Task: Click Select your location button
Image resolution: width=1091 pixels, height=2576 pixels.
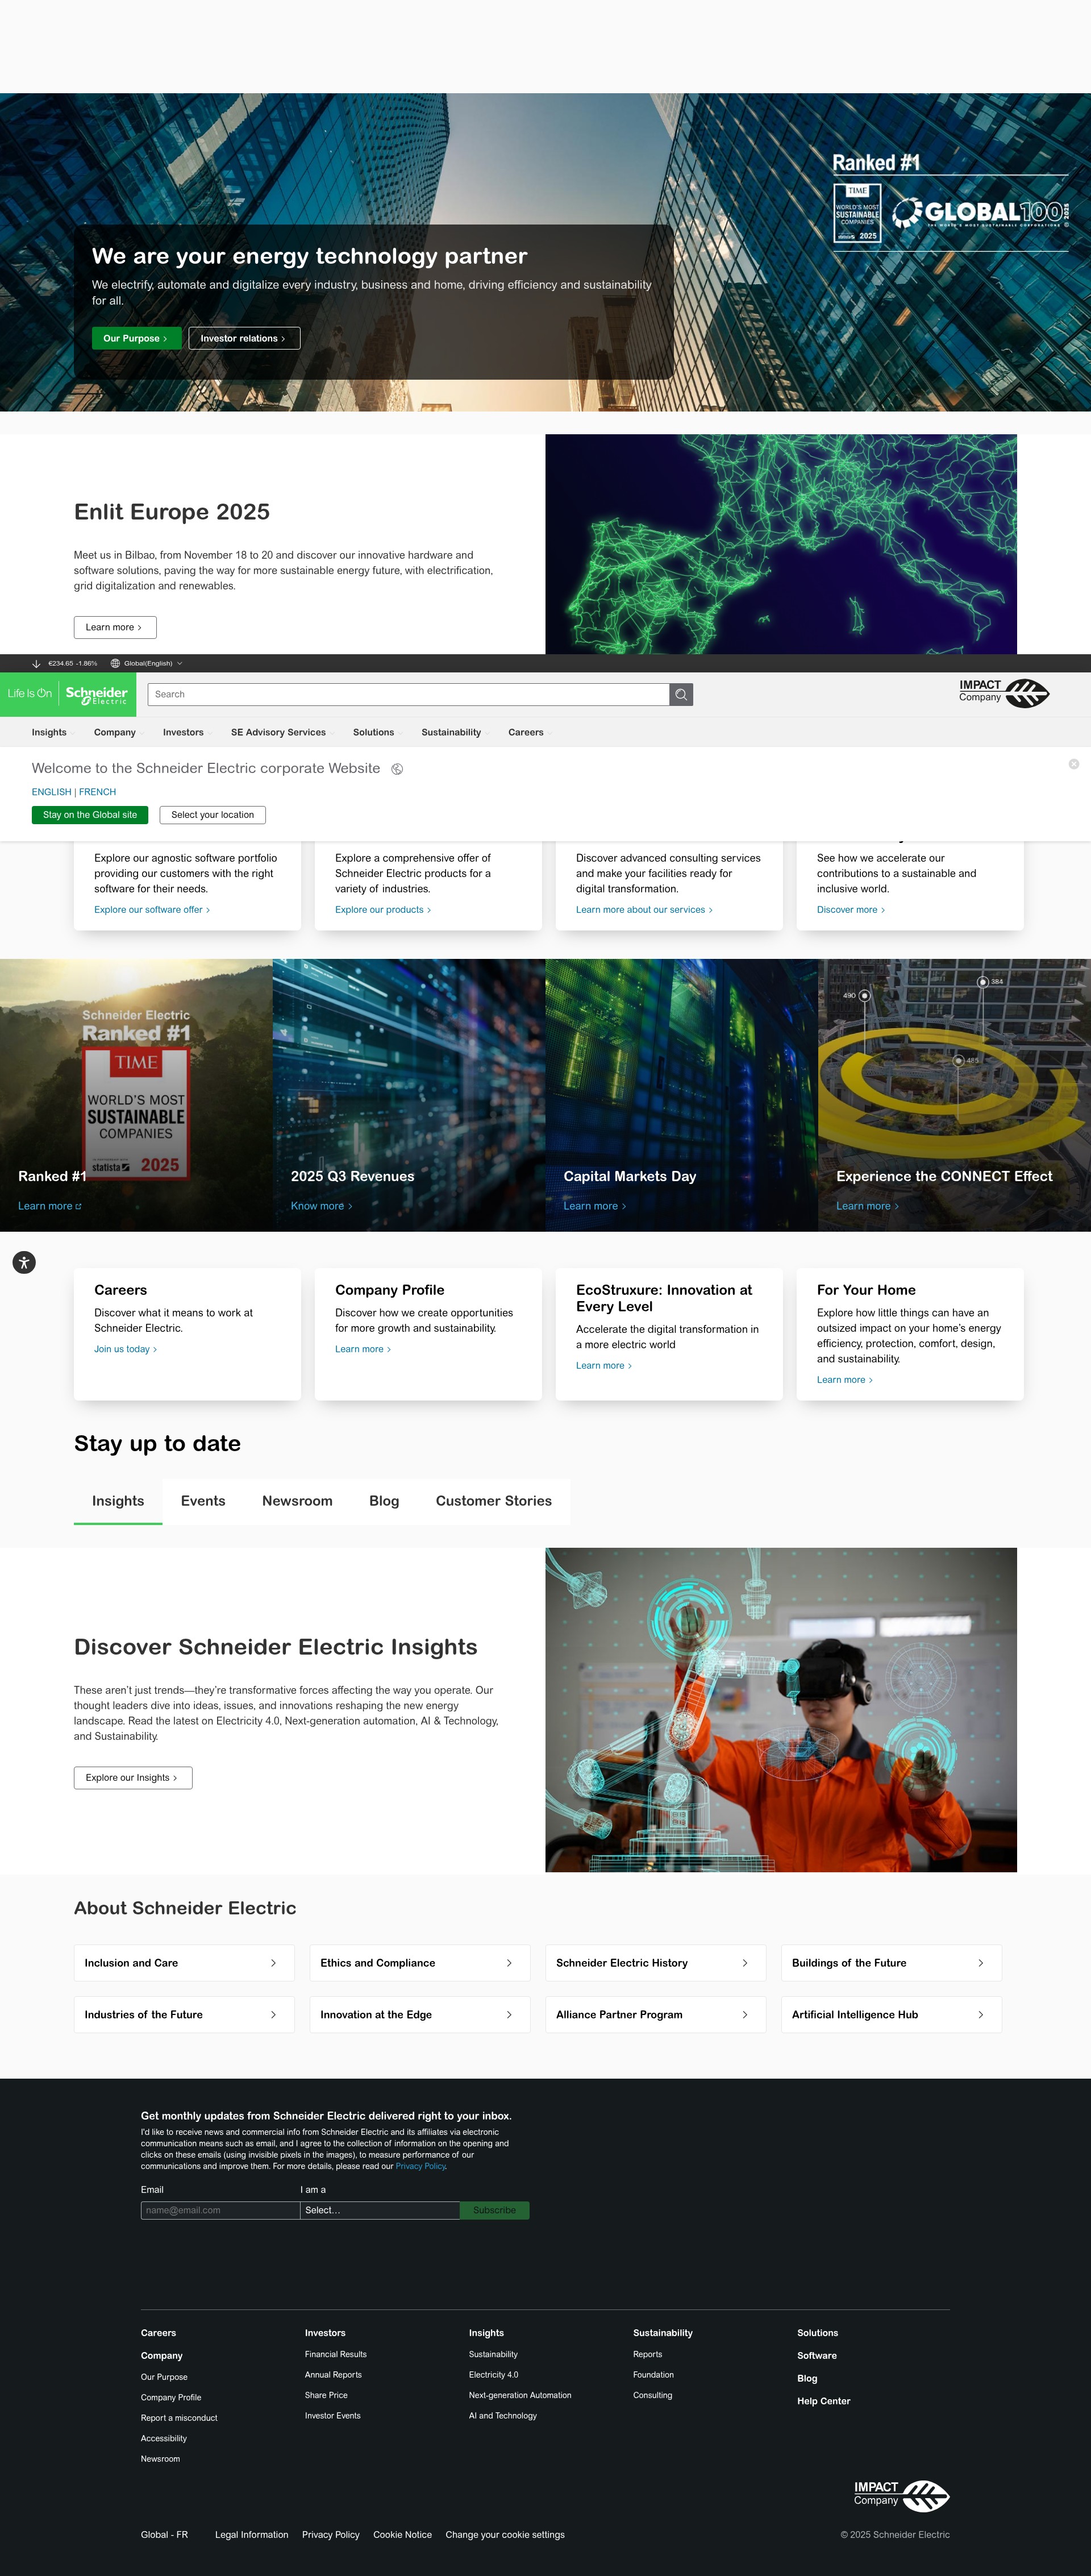Action: pos(213,815)
